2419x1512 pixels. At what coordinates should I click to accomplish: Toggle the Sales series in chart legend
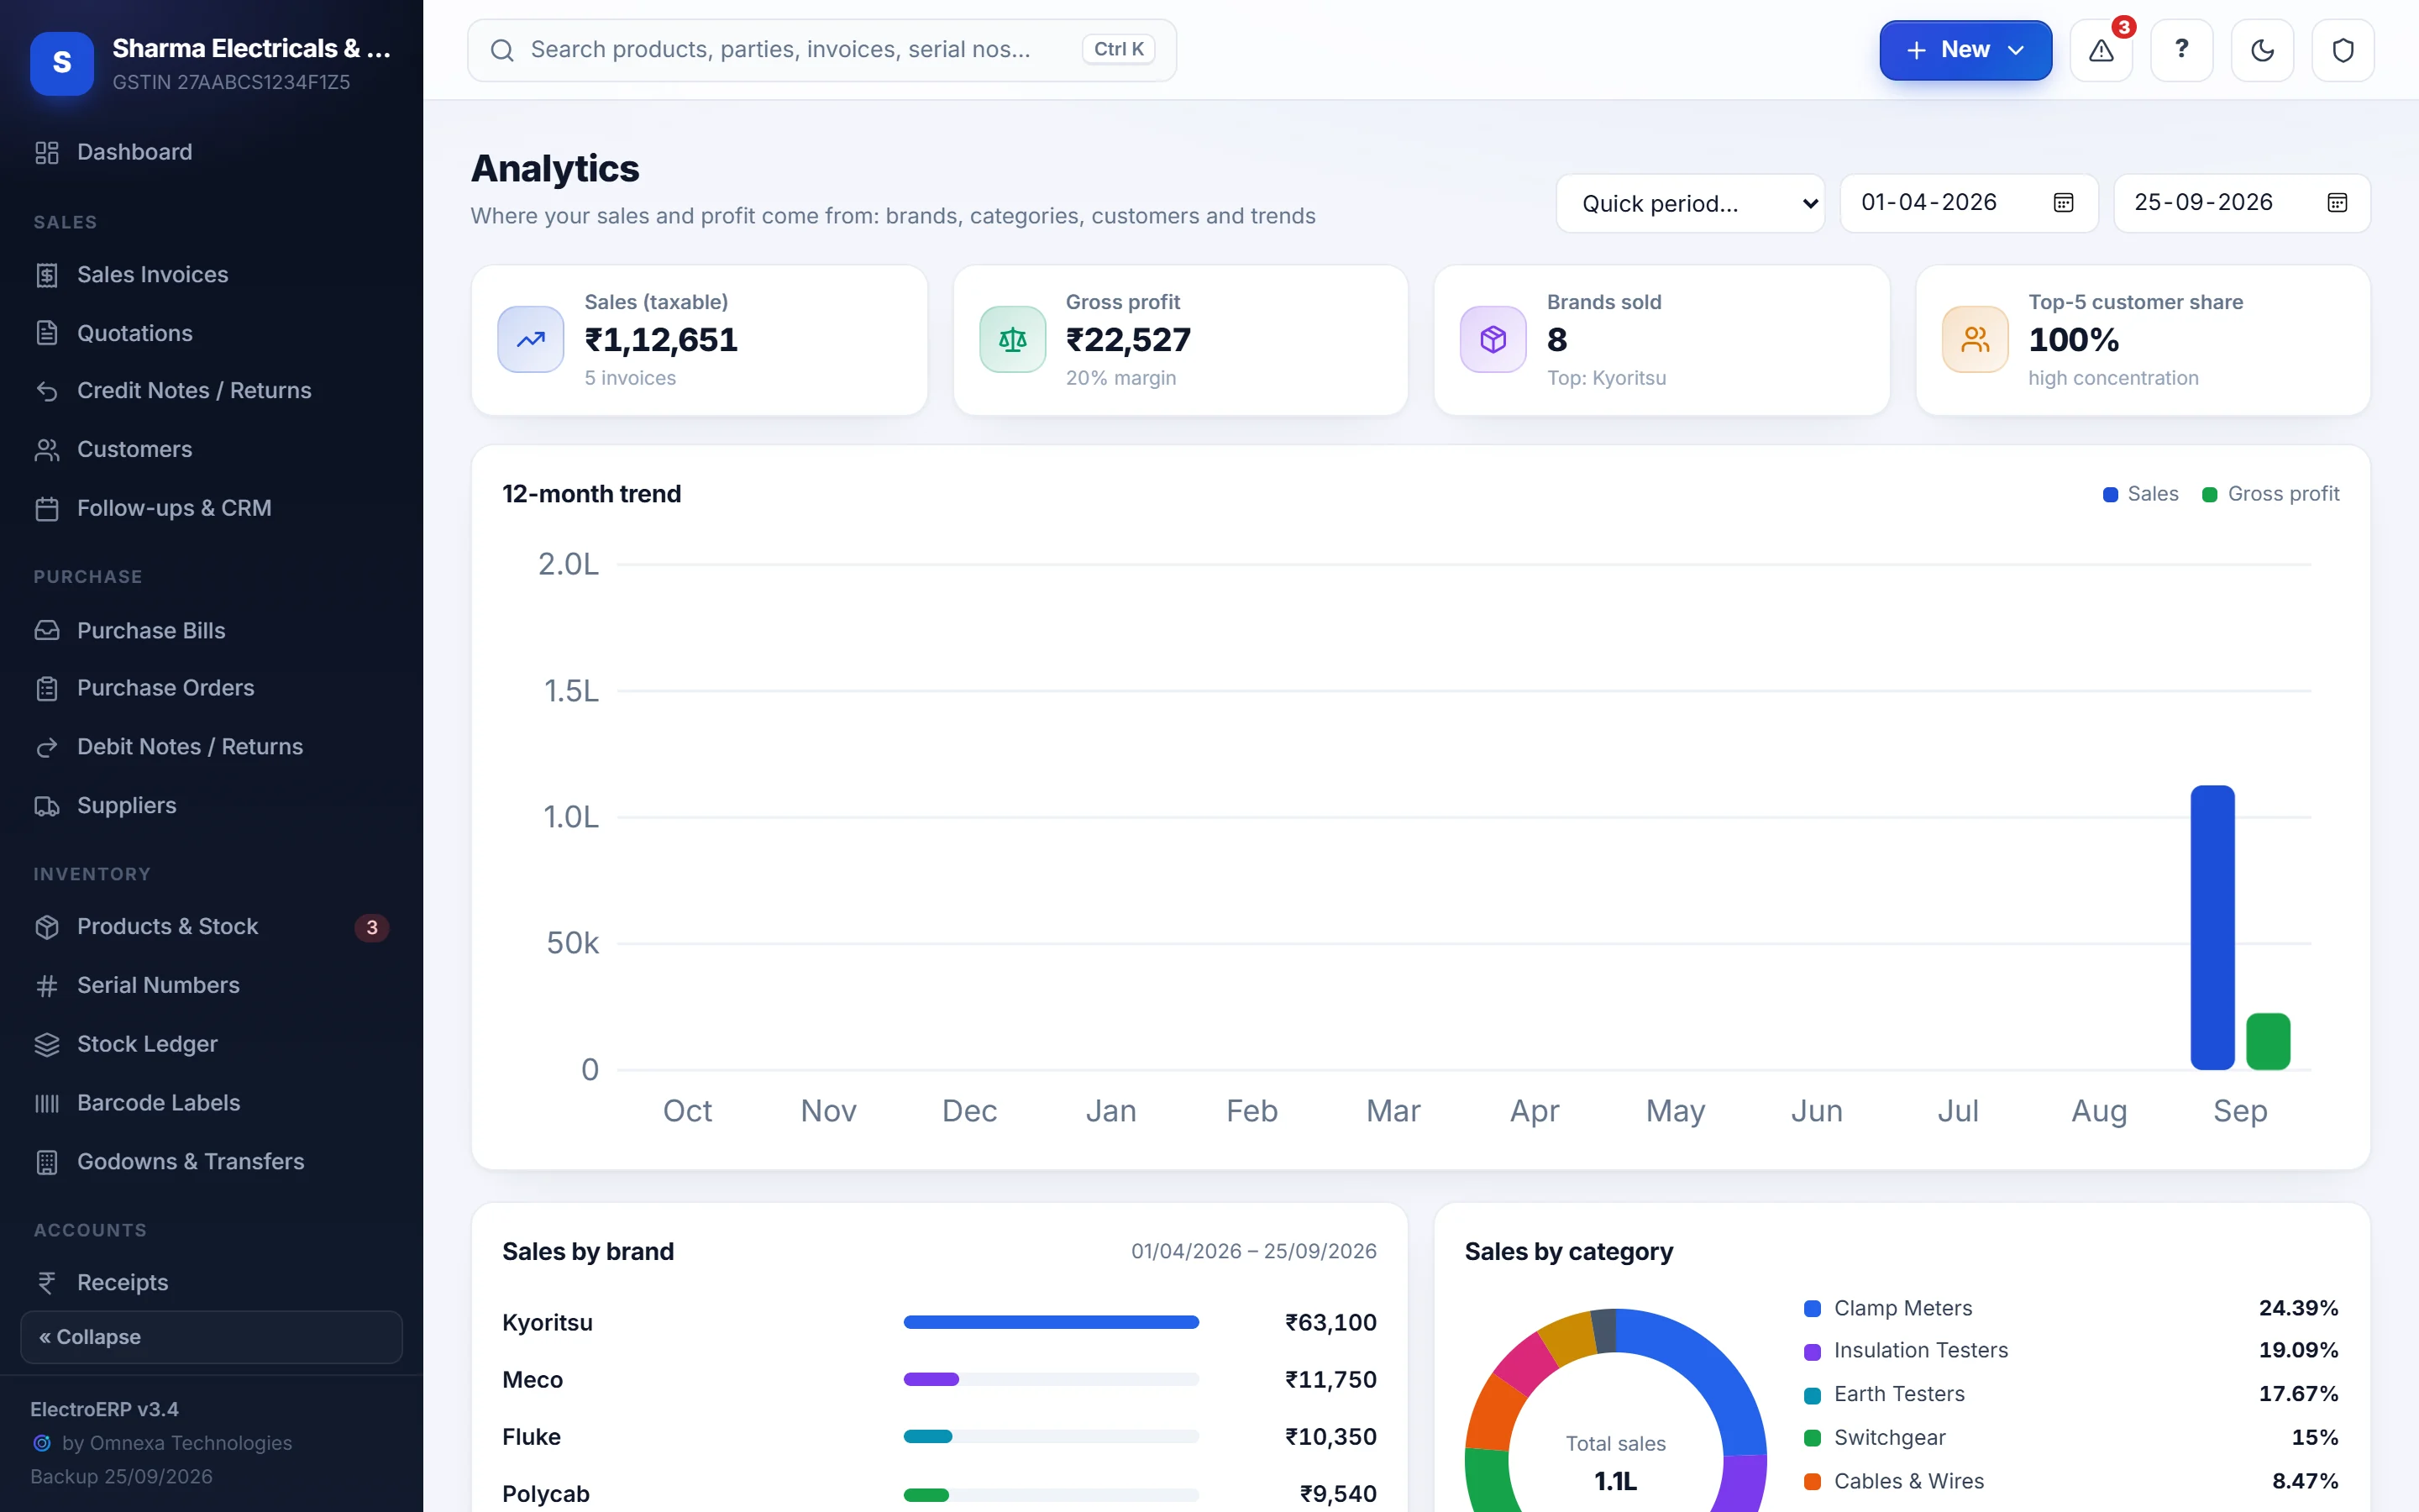pos(2140,494)
